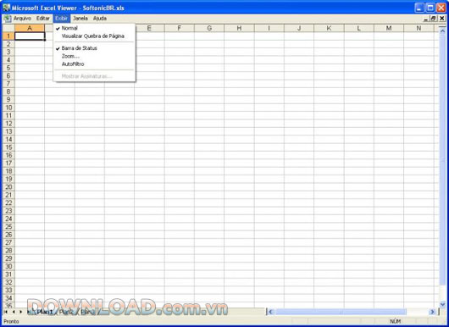
Task: Select column N header
Action: coord(419,28)
